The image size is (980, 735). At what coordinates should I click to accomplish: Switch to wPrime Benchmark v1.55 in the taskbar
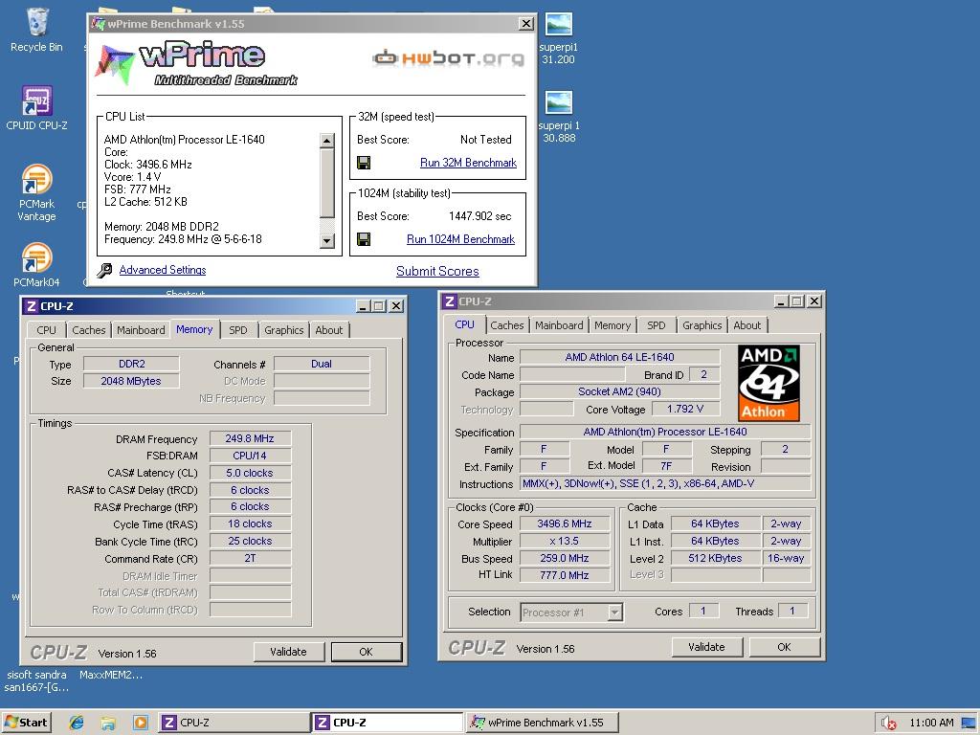tap(542, 723)
